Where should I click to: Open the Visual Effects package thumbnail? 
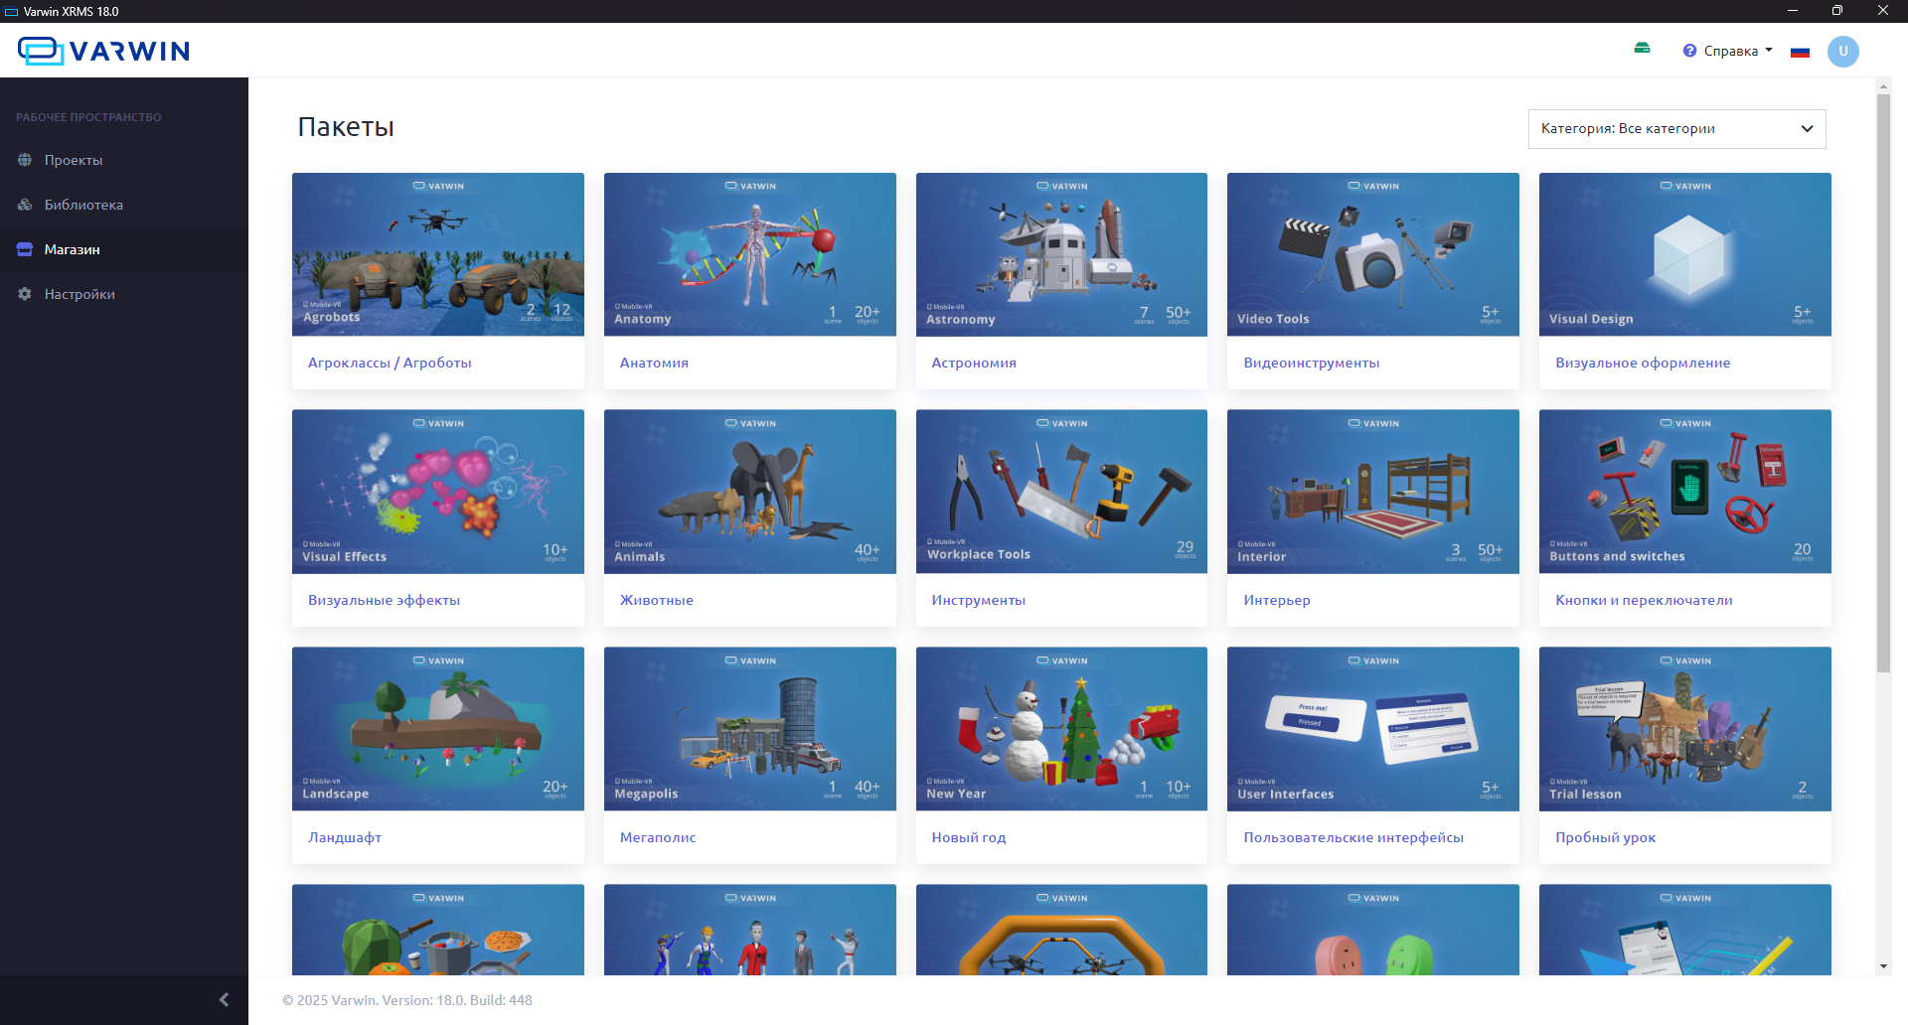tap(437, 492)
